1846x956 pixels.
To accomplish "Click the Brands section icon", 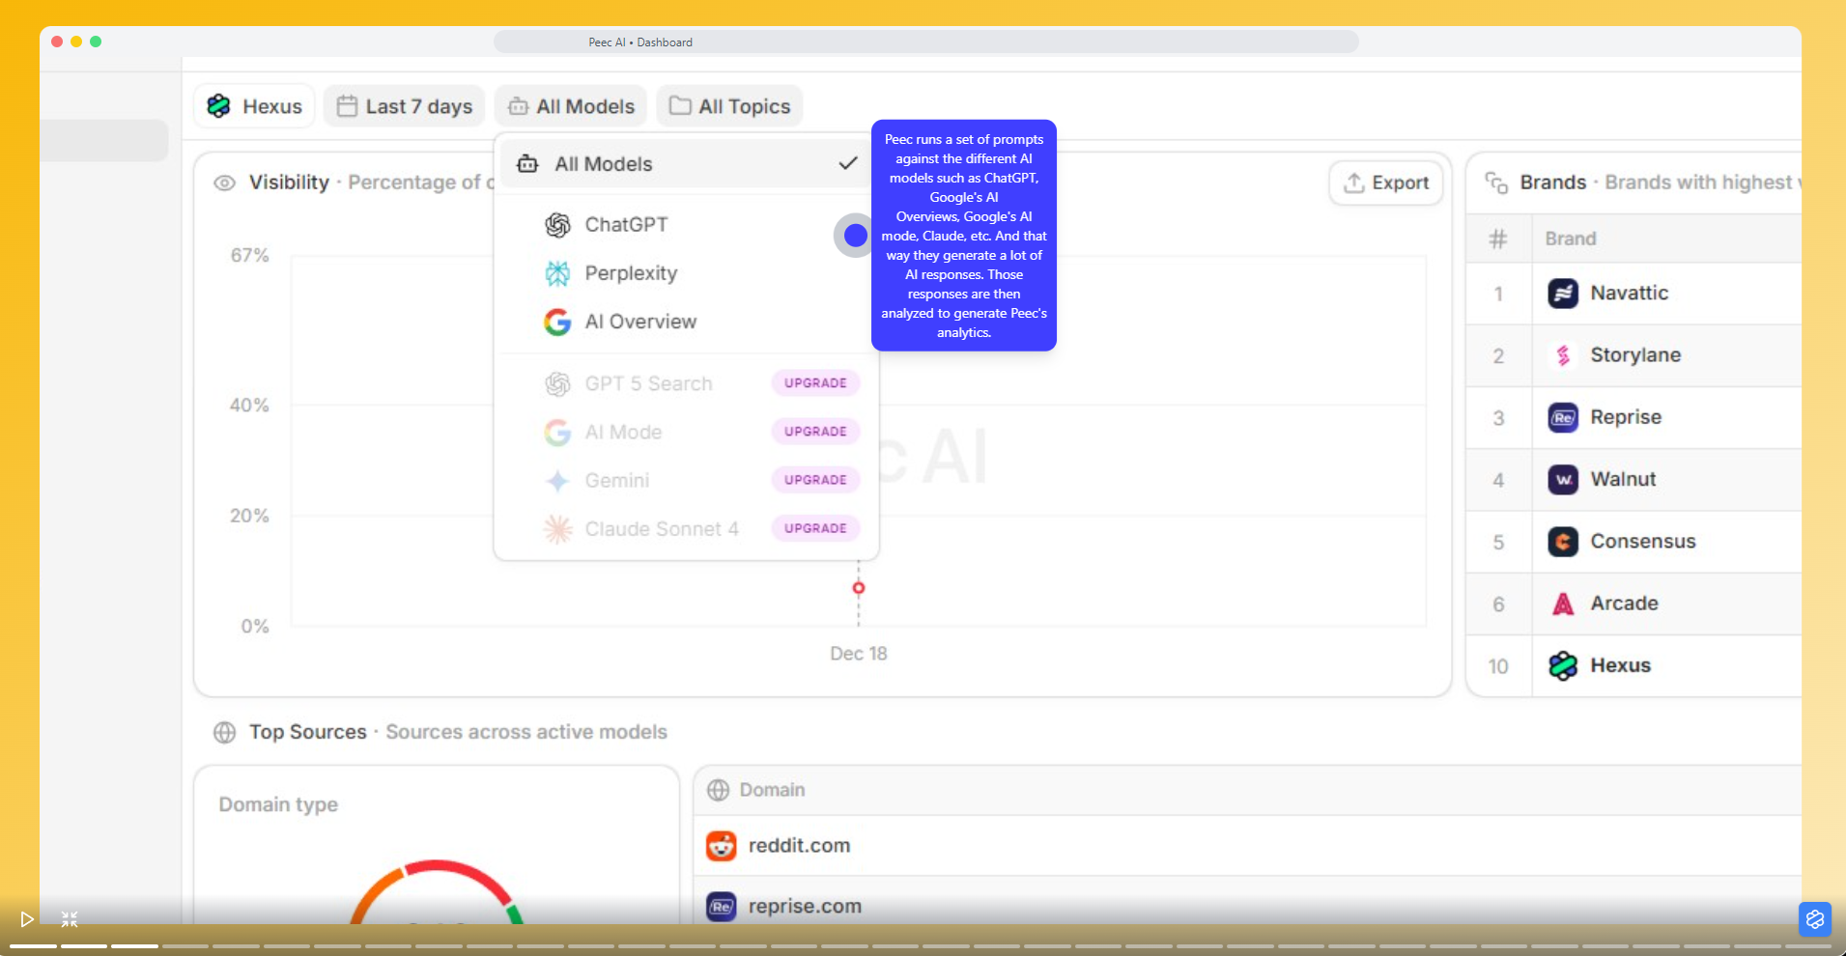I will tap(1496, 183).
